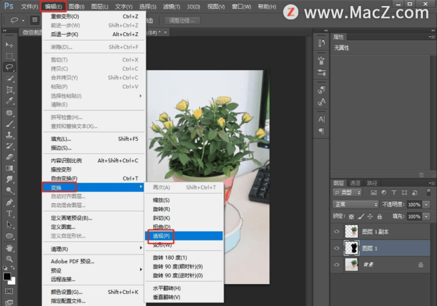Select the Brush tool
437x306 pixels.
(9, 123)
